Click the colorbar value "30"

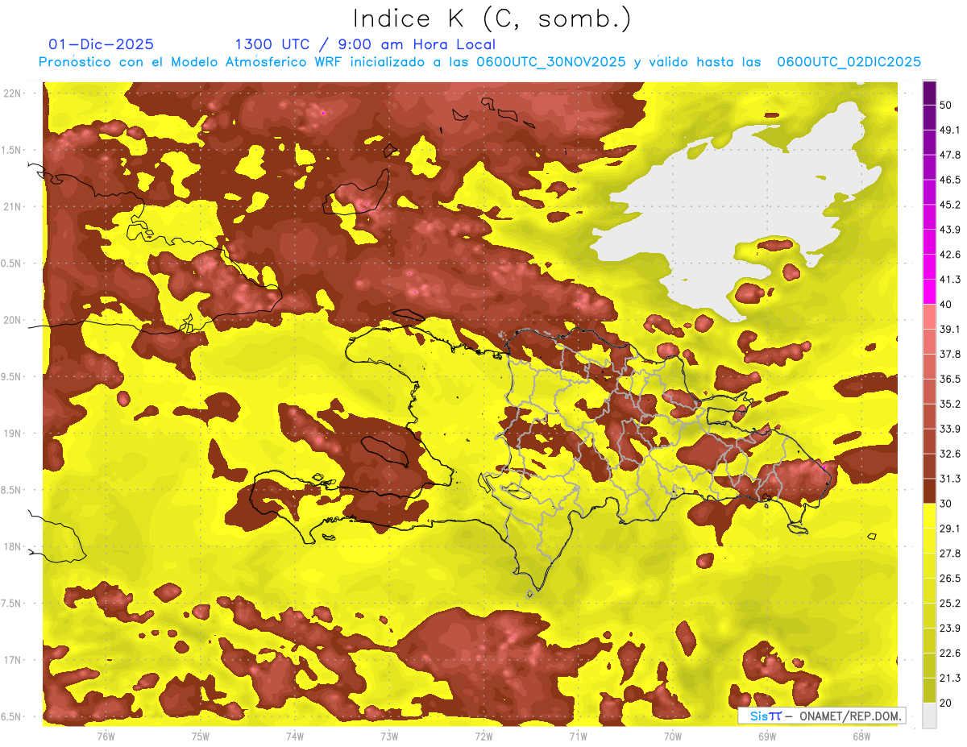click(x=947, y=504)
